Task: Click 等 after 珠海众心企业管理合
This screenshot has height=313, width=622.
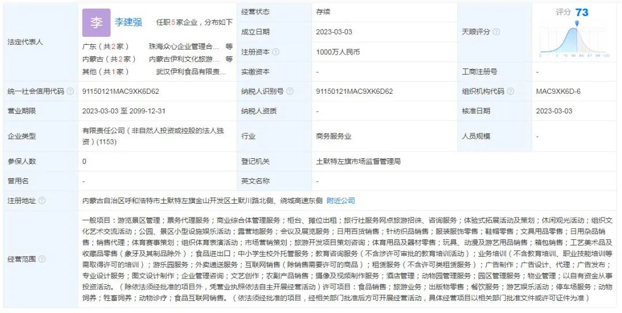Action: tap(229, 47)
